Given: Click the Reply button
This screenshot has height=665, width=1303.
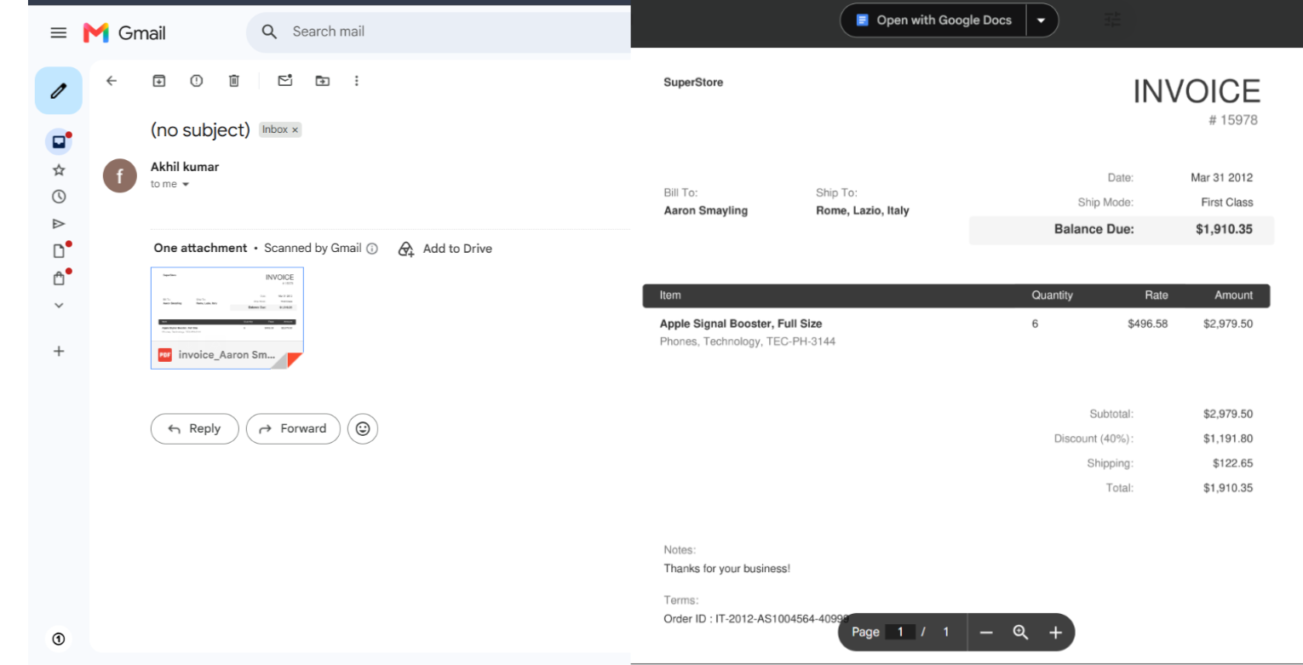Looking at the screenshot, I should [x=195, y=428].
